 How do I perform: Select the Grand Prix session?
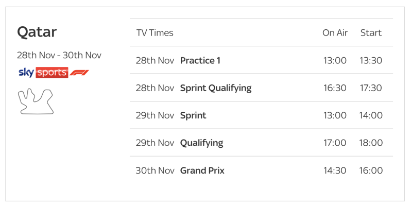[x=202, y=170]
